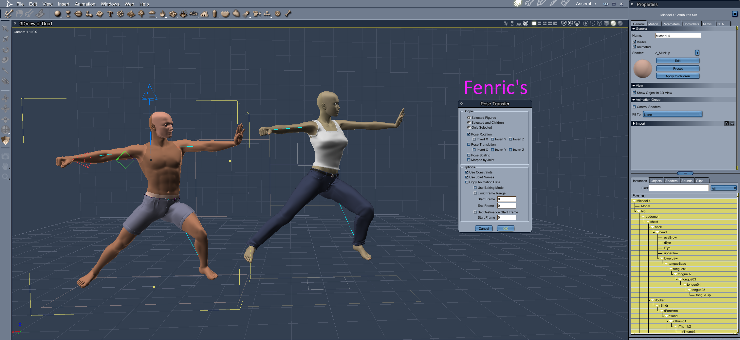Open the Insert menu
The image size is (740, 340).
coord(64,4)
